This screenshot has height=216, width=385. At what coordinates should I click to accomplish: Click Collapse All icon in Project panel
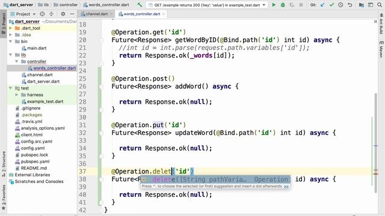[51, 14]
